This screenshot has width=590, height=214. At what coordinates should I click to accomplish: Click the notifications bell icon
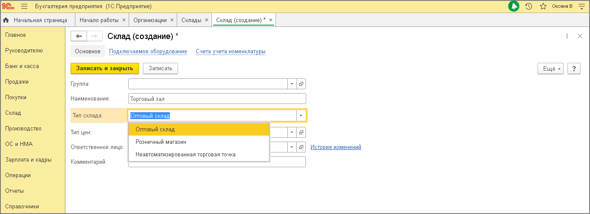(x=514, y=6)
